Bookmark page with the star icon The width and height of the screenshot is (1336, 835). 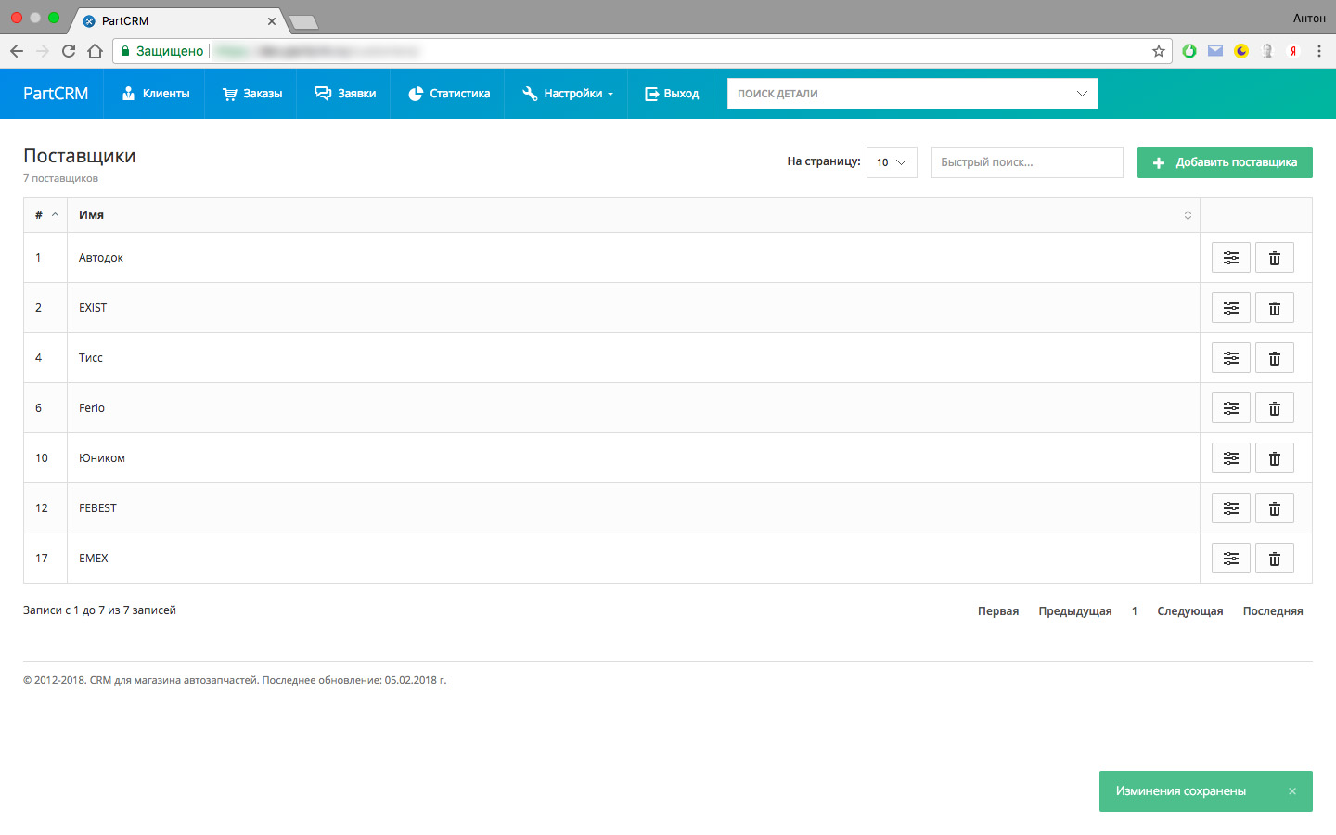(1158, 51)
